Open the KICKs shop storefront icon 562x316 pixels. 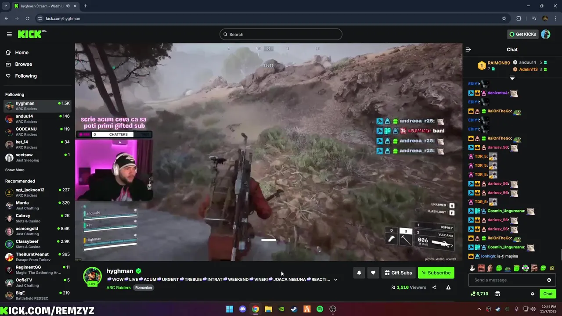tap(497, 294)
